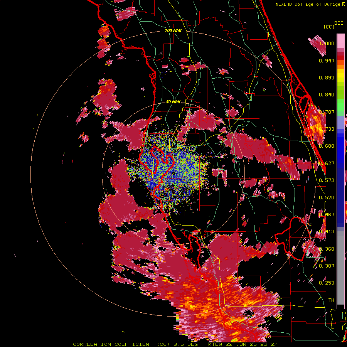Select the 0.360 scale value
The height and width of the screenshot is (347, 347).
point(327,249)
